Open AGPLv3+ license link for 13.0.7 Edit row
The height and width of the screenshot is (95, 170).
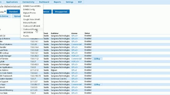point(75,61)
